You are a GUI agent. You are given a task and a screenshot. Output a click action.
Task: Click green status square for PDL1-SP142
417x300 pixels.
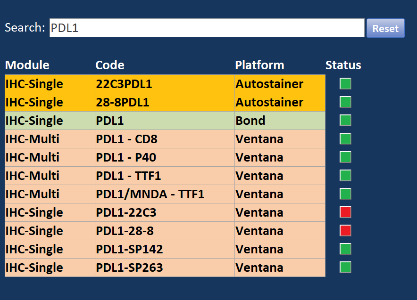[345, 249]
